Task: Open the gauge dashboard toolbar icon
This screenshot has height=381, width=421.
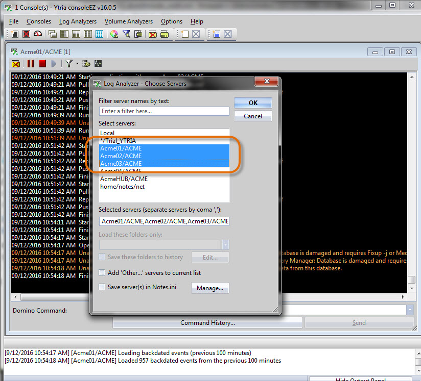Action: tap(38, 34)
